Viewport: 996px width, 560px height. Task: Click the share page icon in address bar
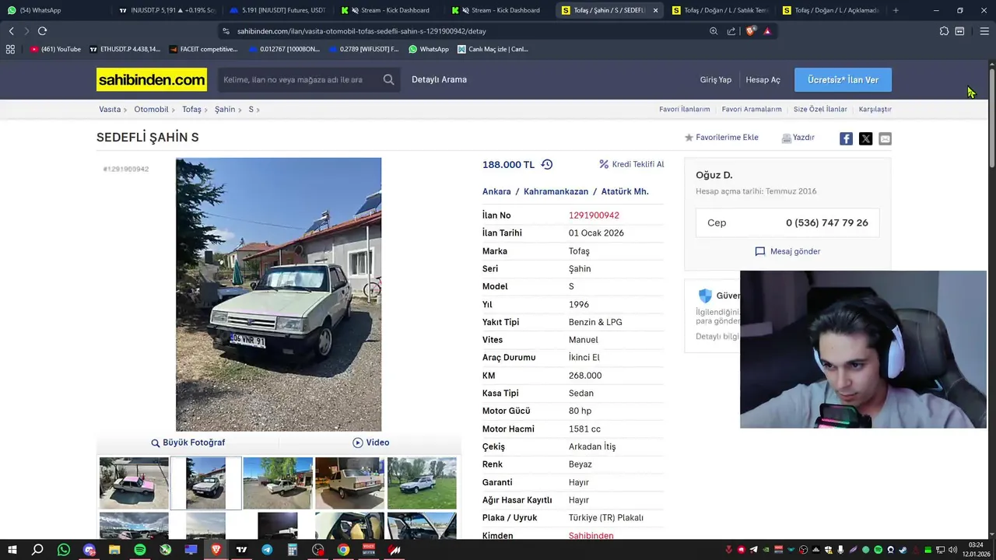[x=731, y=31]
